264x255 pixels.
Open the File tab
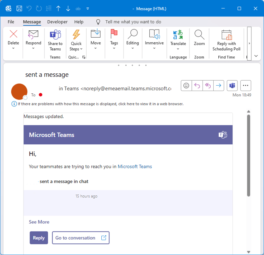[x=11, y=22]
